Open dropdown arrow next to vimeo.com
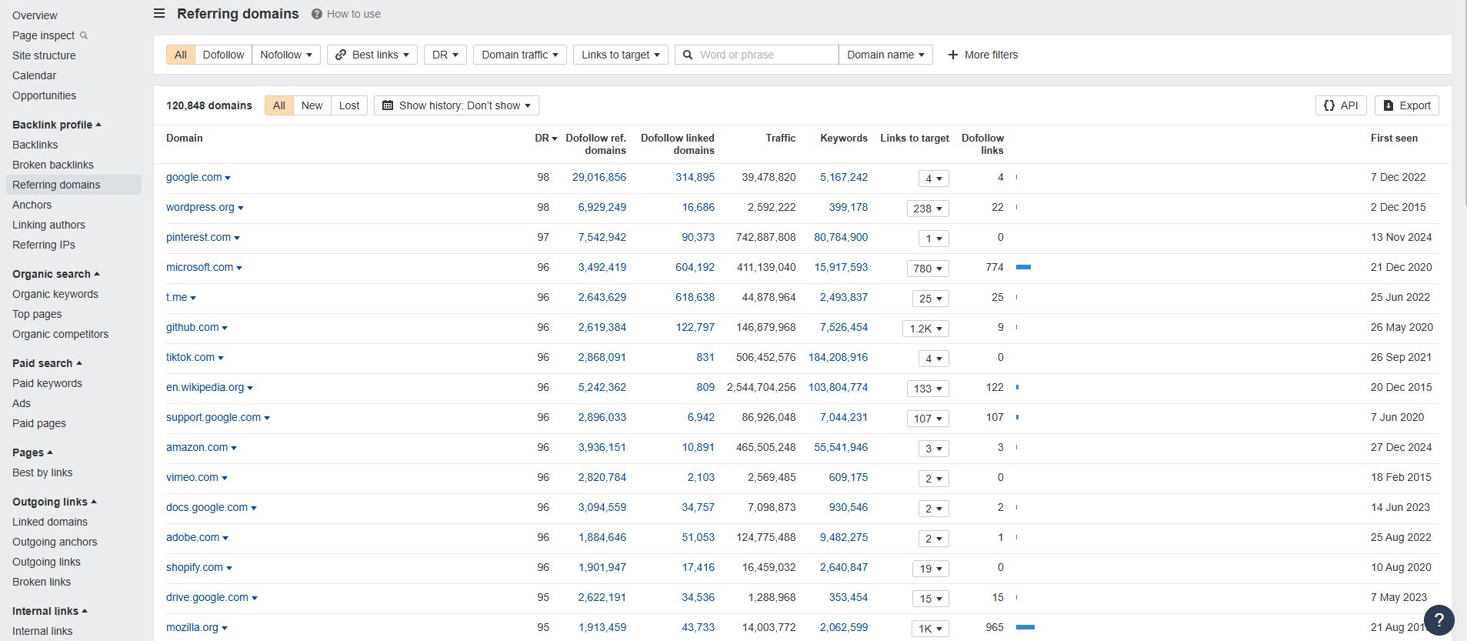This screenshot has width=1467, height=641. pyautogui.click(x=225, y=478)
